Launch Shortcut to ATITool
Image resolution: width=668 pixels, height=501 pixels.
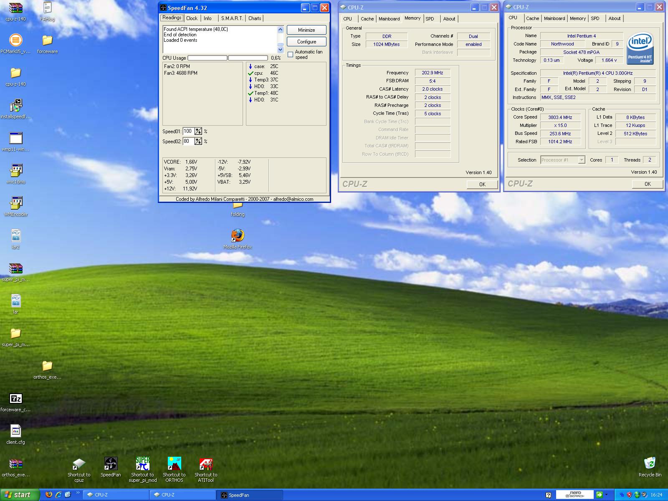point(206,469)
